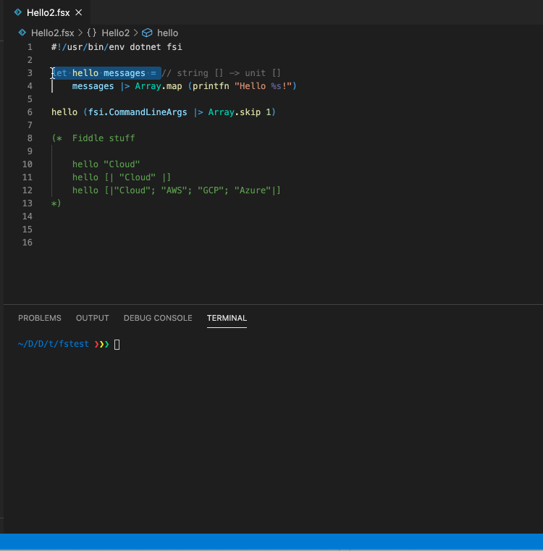Click 'Array.map' on line 4
This screenshot has height=551, width=543.
[159, 86]
